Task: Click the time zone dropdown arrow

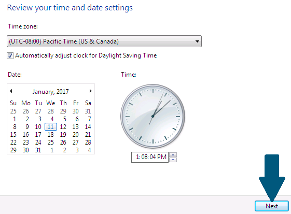Action: pyautogui.click(x=197, y=41)
